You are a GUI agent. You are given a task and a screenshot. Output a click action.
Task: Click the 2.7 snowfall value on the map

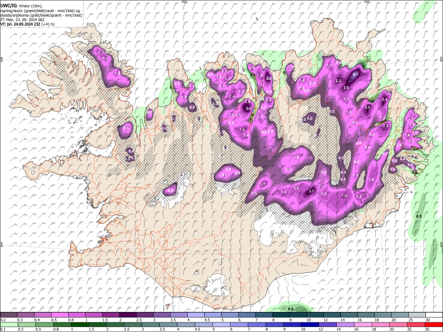coord(311,191)
